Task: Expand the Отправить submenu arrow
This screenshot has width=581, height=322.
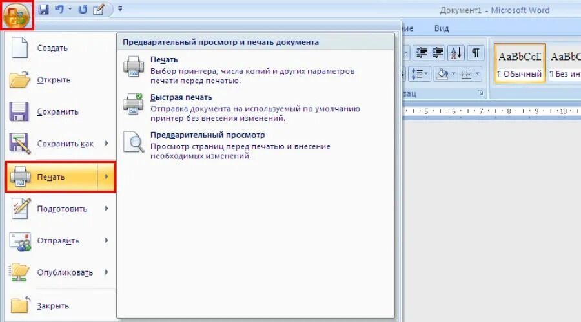Action: pyautogui.click(x=107, y=240)
